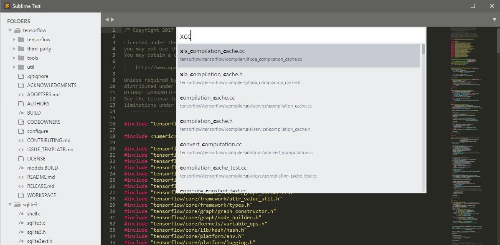This screenshot has width=500, height=245.
Task: Expand the third_party folder
Action: point(14,49)
